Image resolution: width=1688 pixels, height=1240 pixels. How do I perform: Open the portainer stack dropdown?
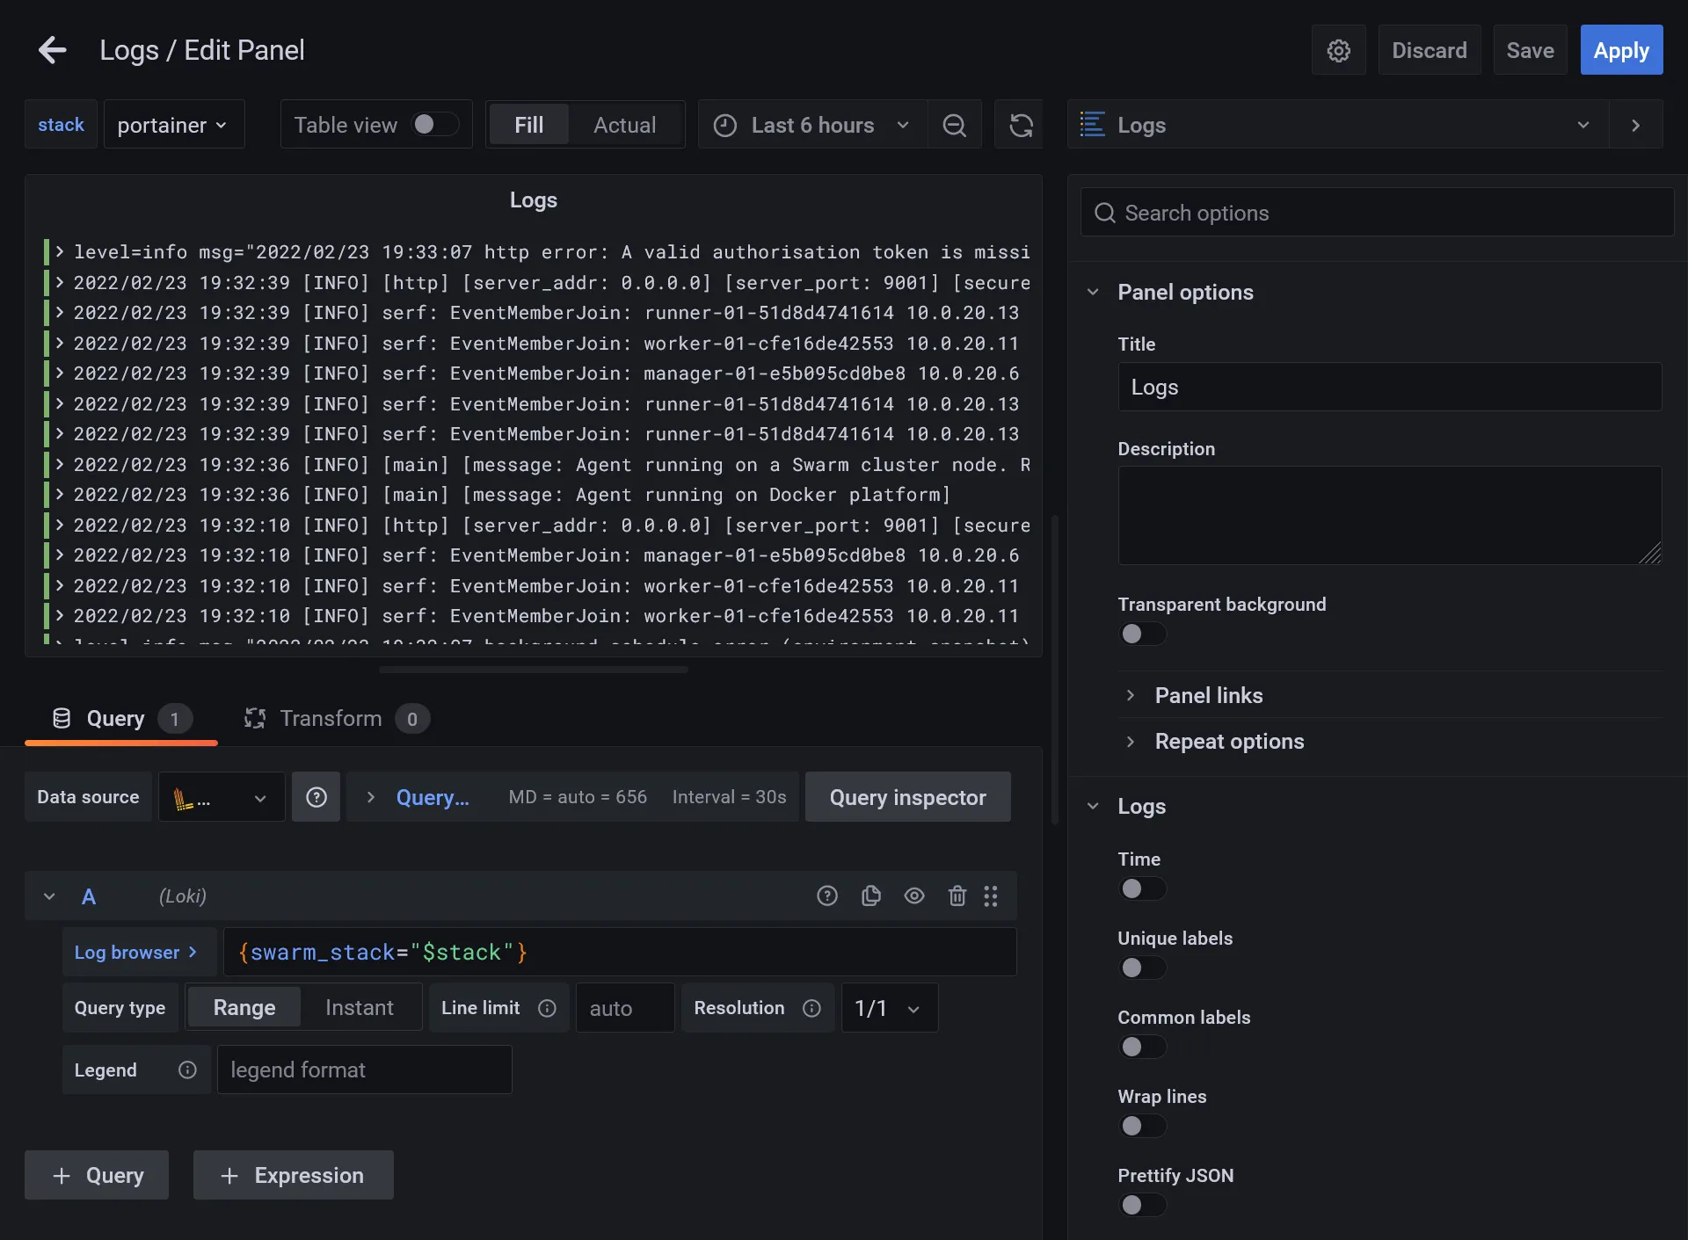click(172, 124)
